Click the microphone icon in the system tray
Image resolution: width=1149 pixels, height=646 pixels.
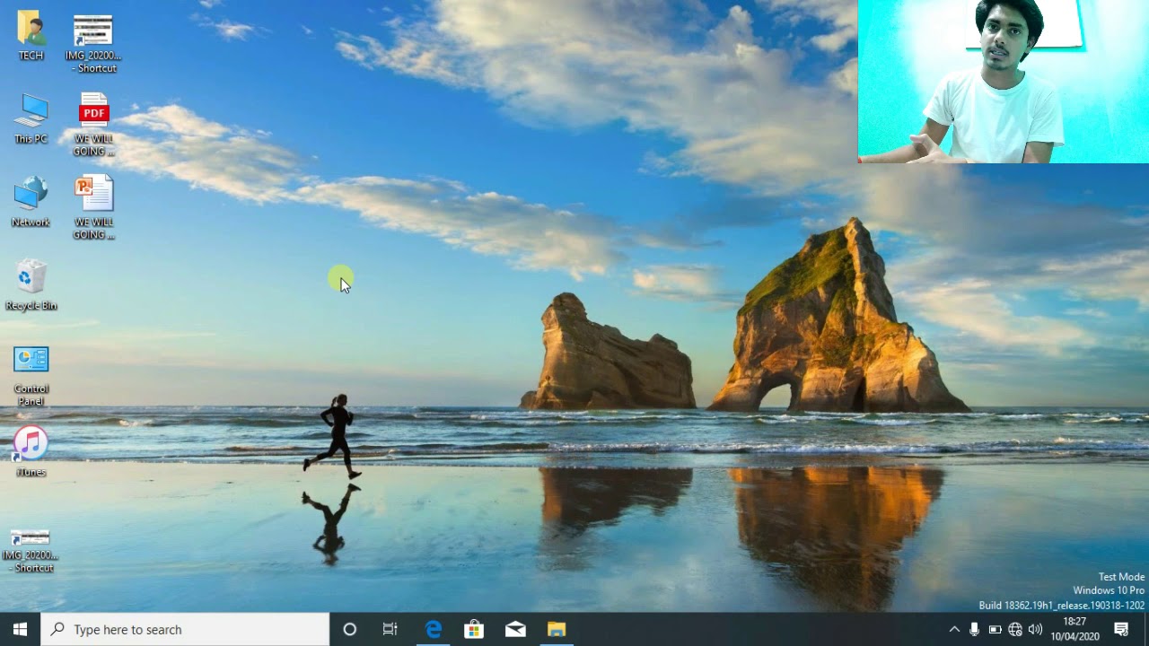coord(974,630)
